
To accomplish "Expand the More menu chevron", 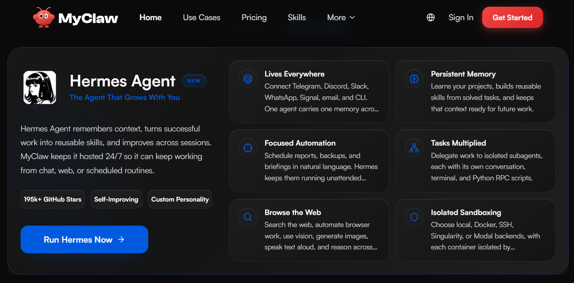I will pyautogui.click(x=352, y=17).
